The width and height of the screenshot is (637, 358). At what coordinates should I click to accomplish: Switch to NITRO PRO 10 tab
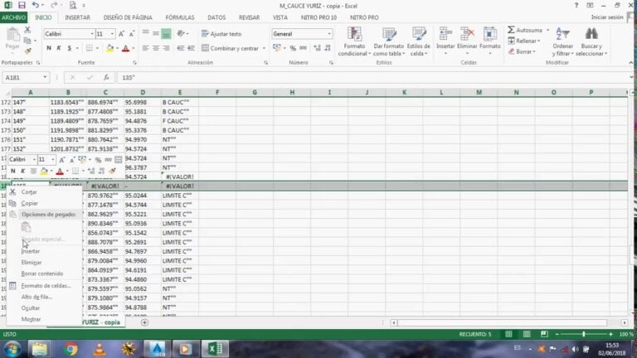(x=318, y=17)
